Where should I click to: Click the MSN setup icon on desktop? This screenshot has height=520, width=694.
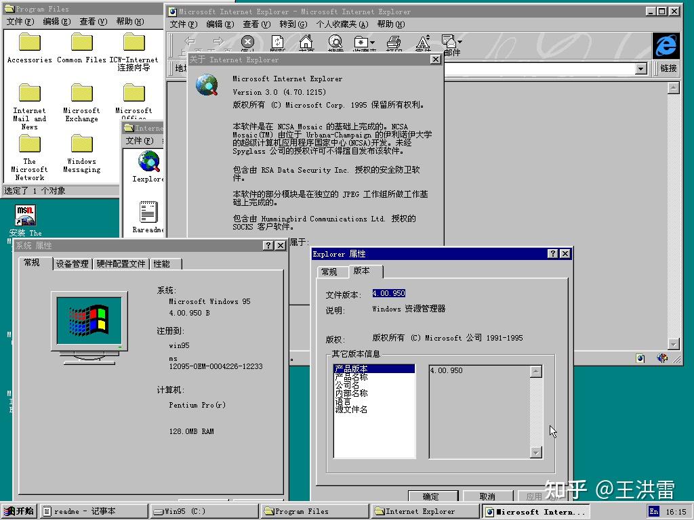coord(25,214)
